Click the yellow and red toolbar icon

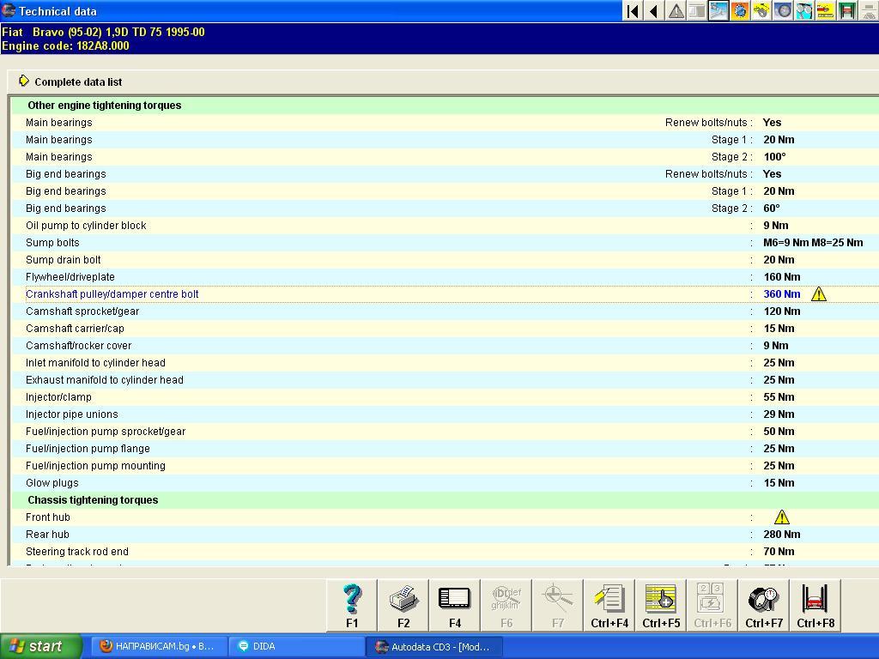coord(825,10)
